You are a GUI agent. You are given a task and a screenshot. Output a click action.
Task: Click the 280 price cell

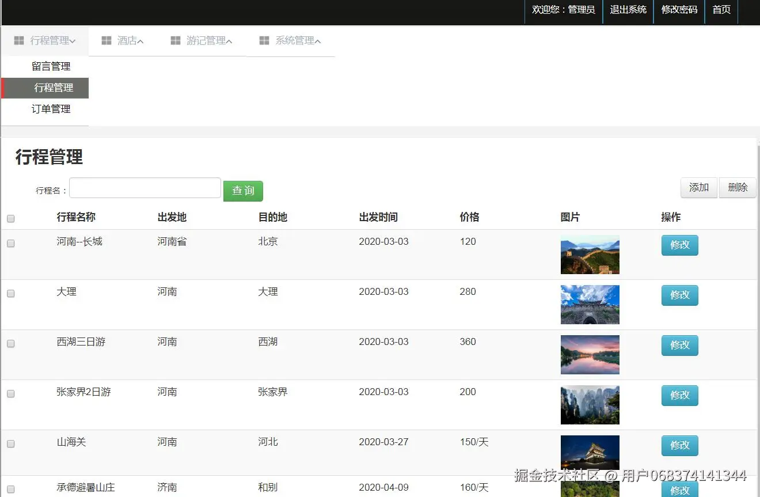(468, 292)
